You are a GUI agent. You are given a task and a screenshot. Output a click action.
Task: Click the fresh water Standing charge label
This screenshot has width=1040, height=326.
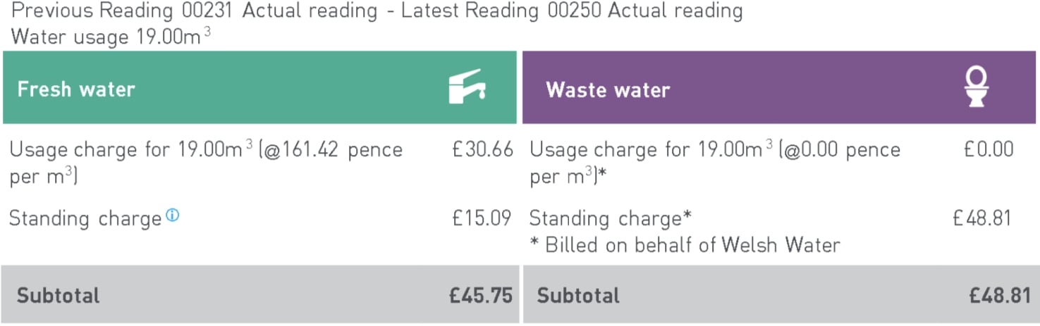click(x=85, y=219)
